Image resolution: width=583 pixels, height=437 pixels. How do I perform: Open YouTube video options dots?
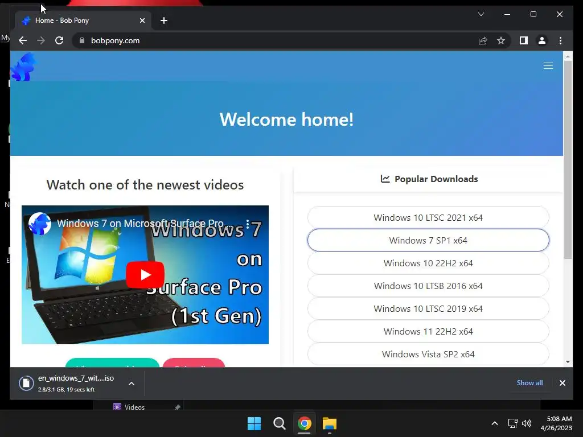(247, 224)
